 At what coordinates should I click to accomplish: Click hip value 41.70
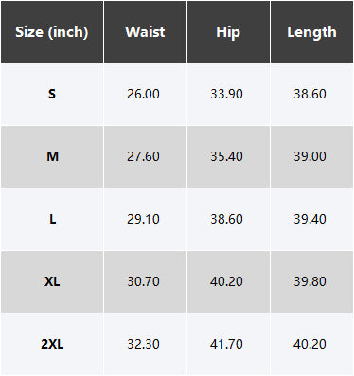(x=226, y=344)
